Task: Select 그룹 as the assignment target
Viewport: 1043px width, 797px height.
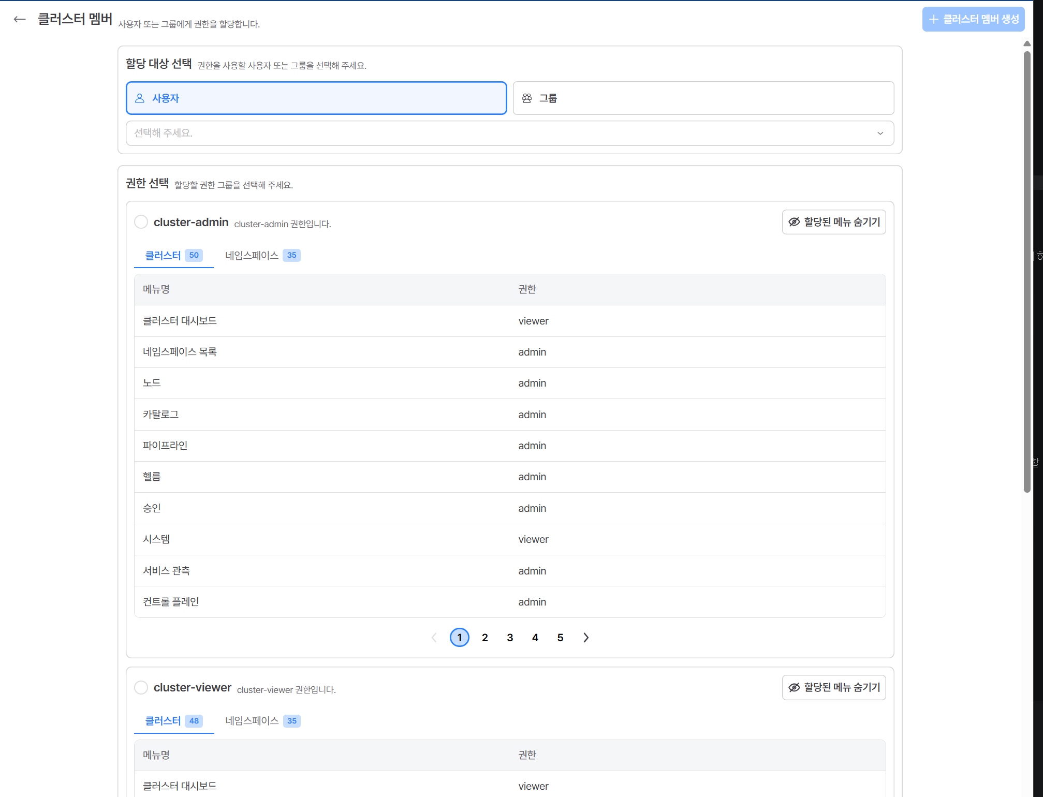Action: [703, 98]
